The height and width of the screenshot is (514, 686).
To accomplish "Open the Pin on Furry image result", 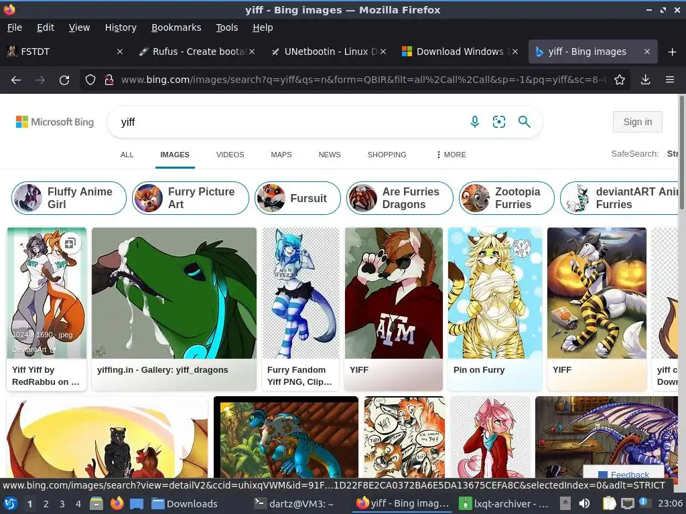I will click(x=495, y=309).
